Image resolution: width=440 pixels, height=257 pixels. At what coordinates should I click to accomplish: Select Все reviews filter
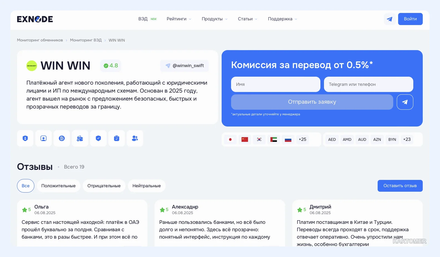[26, 186]
